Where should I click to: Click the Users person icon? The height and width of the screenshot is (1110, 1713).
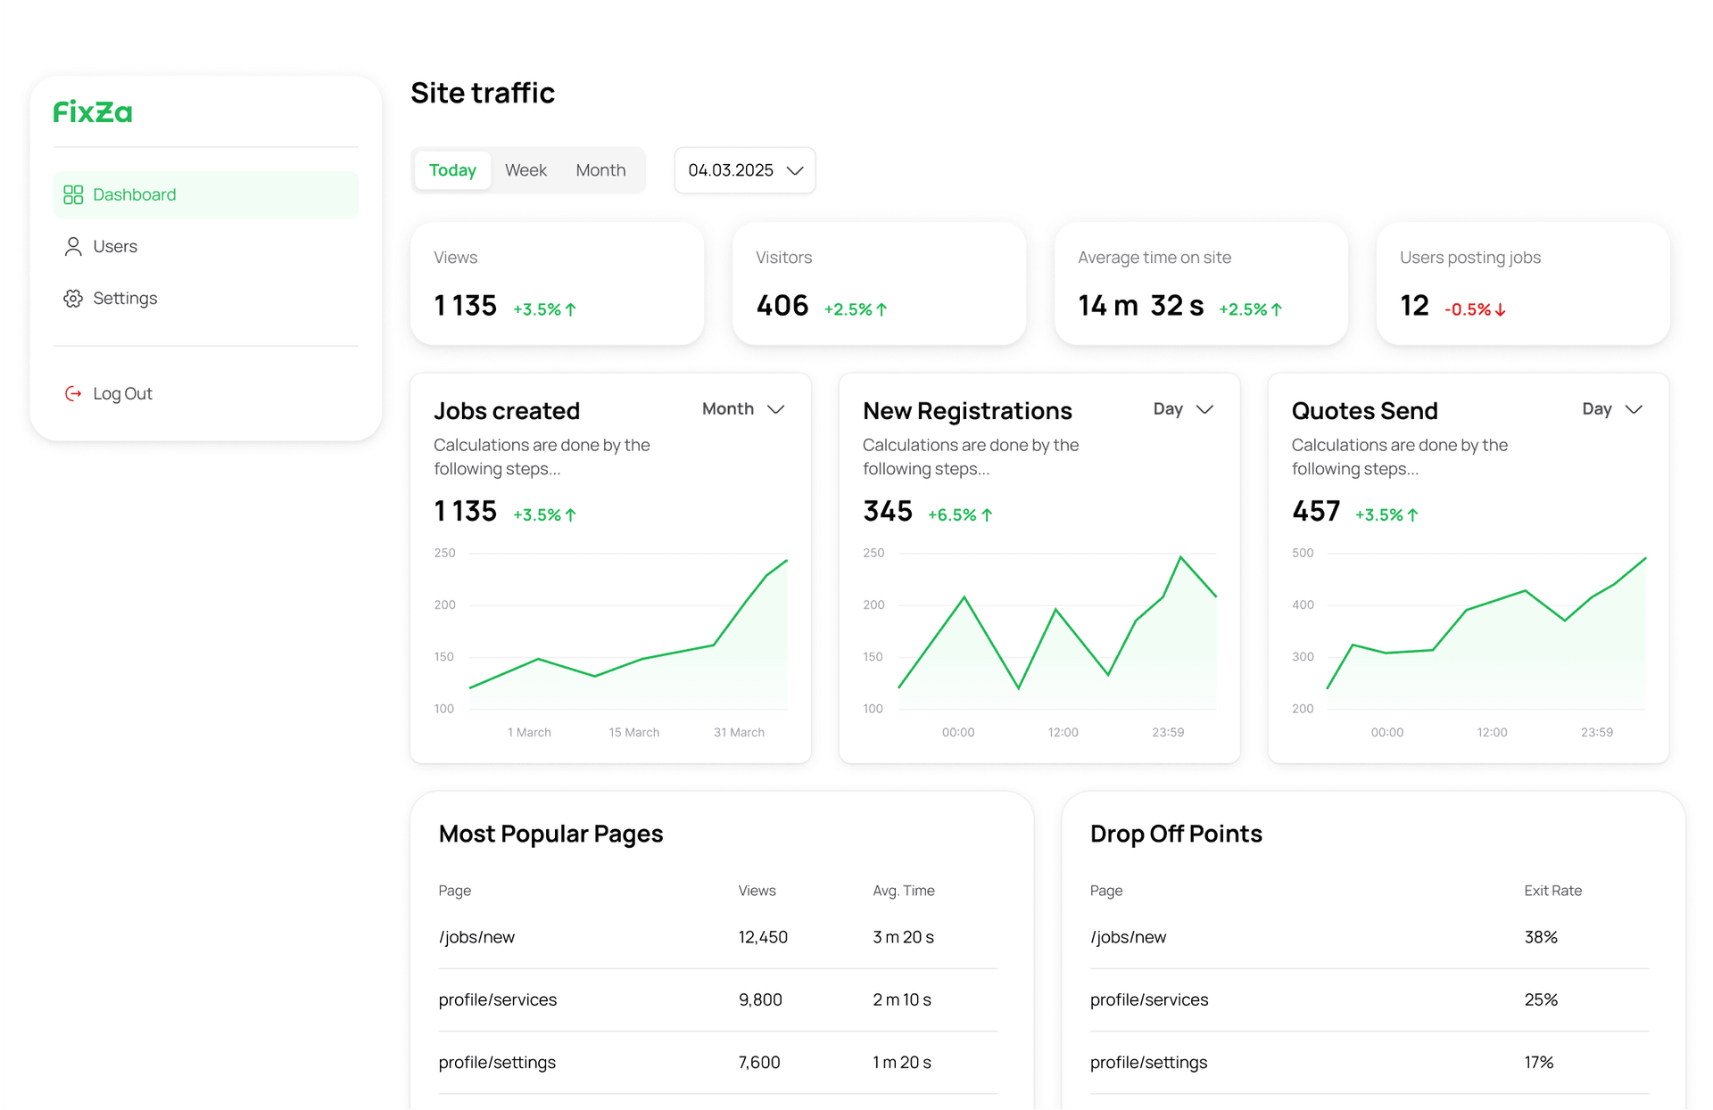pos(73,246)
